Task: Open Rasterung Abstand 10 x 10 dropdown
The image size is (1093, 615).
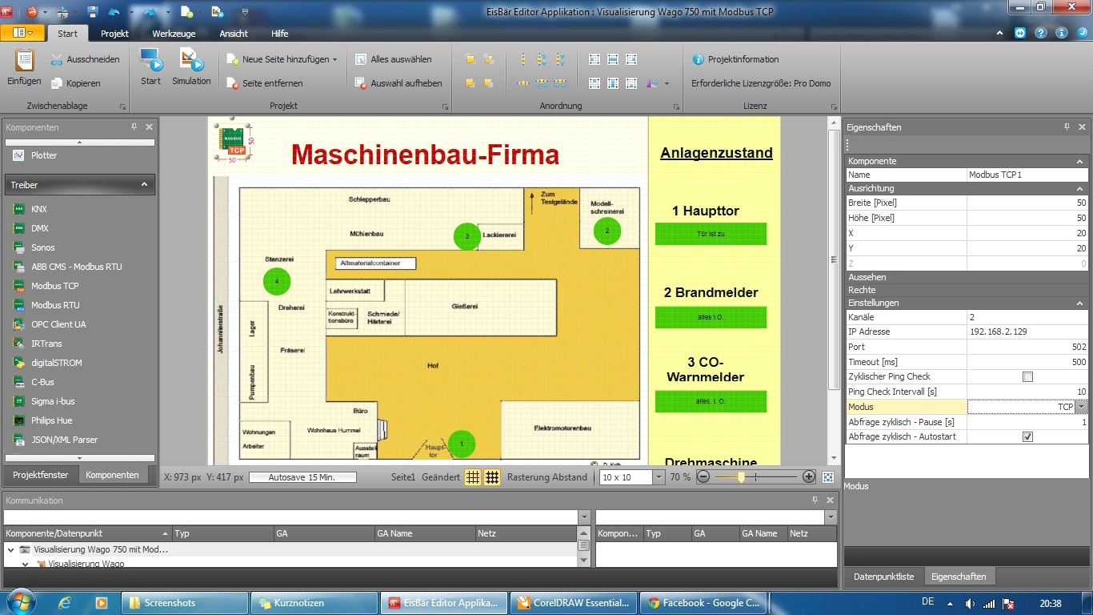Action: click(659, 477)
